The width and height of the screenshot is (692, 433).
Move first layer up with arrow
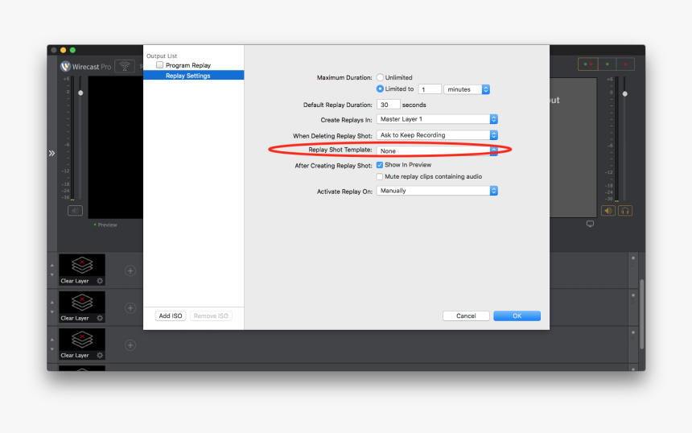click(52, 266)
